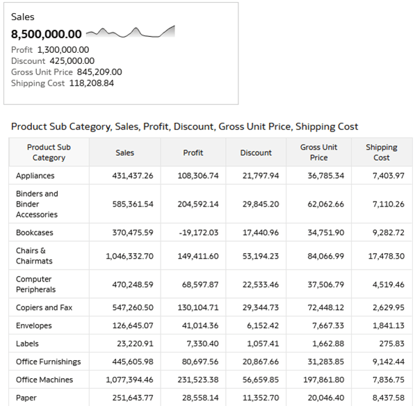Viewport: 417px width, 406px height.
Task: Sort by the Sales column header
Action: (124, 152)
